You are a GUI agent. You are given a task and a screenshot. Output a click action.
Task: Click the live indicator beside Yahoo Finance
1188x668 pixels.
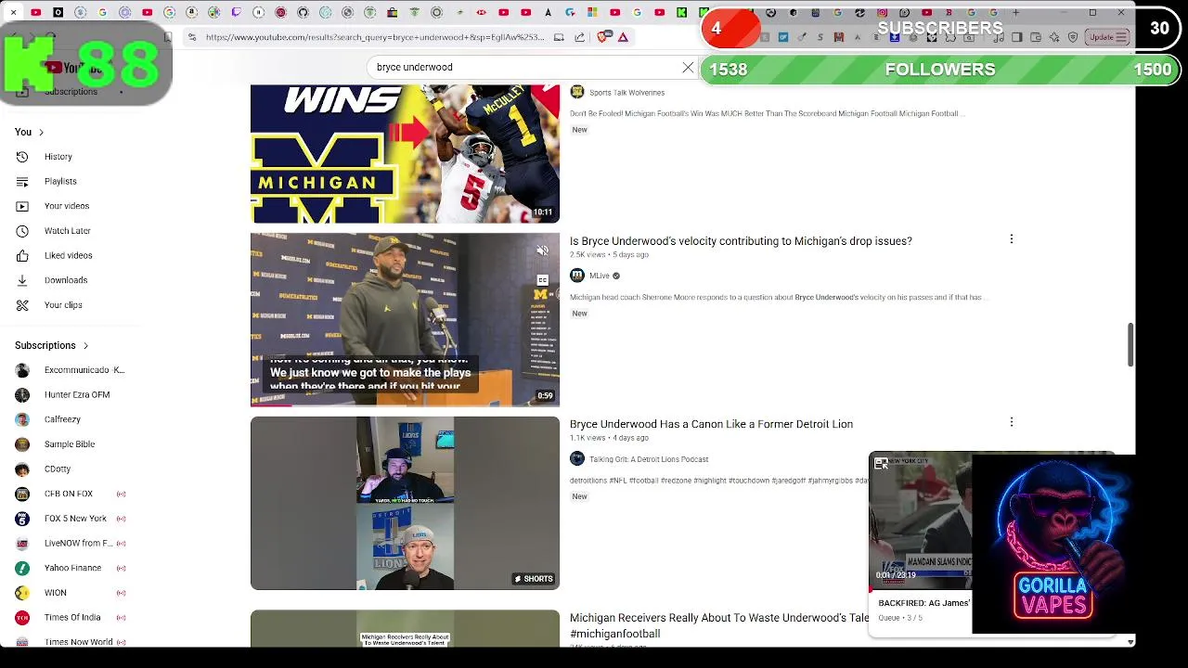click(x=121, y=568)
